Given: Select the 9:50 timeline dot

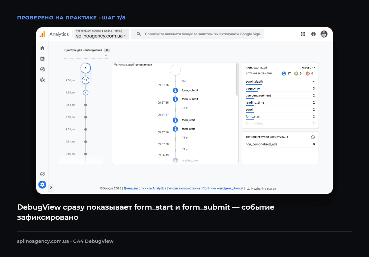Looking at the screenshot, I should pyautogui.click(x=86, y=154).
